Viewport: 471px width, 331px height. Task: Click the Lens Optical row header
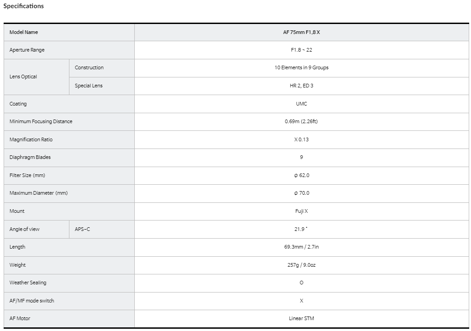pos(23,77)
